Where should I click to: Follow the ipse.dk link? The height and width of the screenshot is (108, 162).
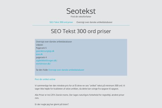(39, 54)
